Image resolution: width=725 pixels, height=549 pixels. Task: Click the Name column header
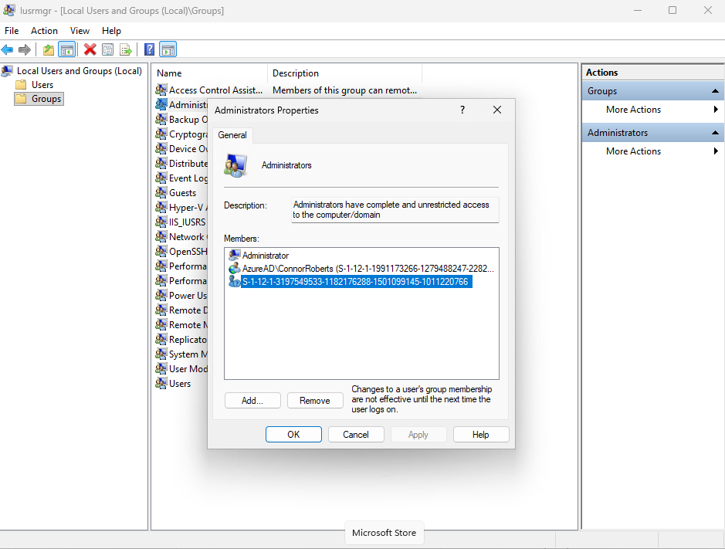[208, 73]
